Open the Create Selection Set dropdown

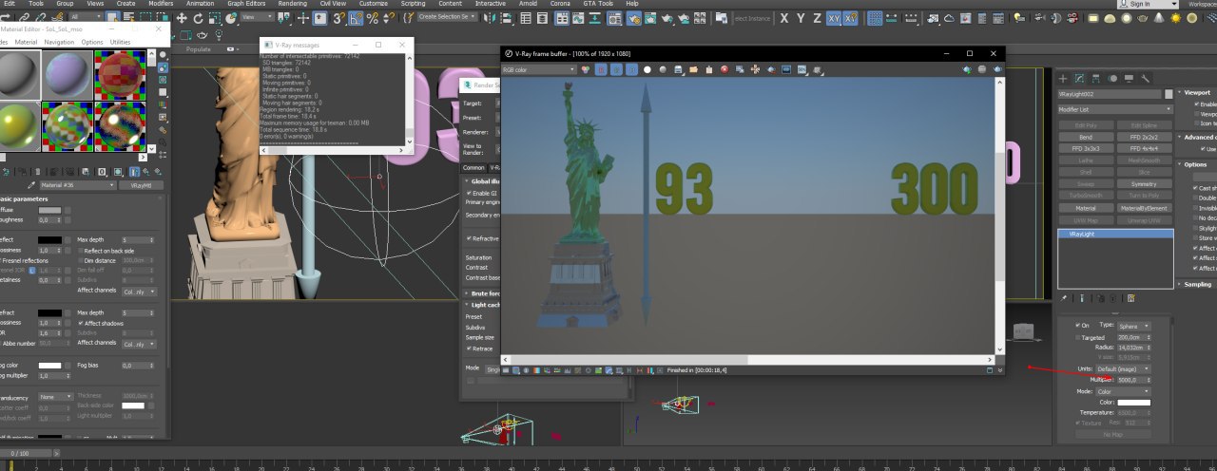(447, 17)
